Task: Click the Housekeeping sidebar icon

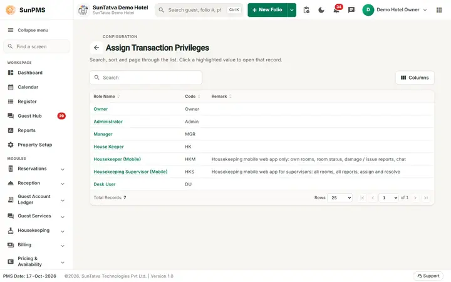Action: tap(11, 231)
